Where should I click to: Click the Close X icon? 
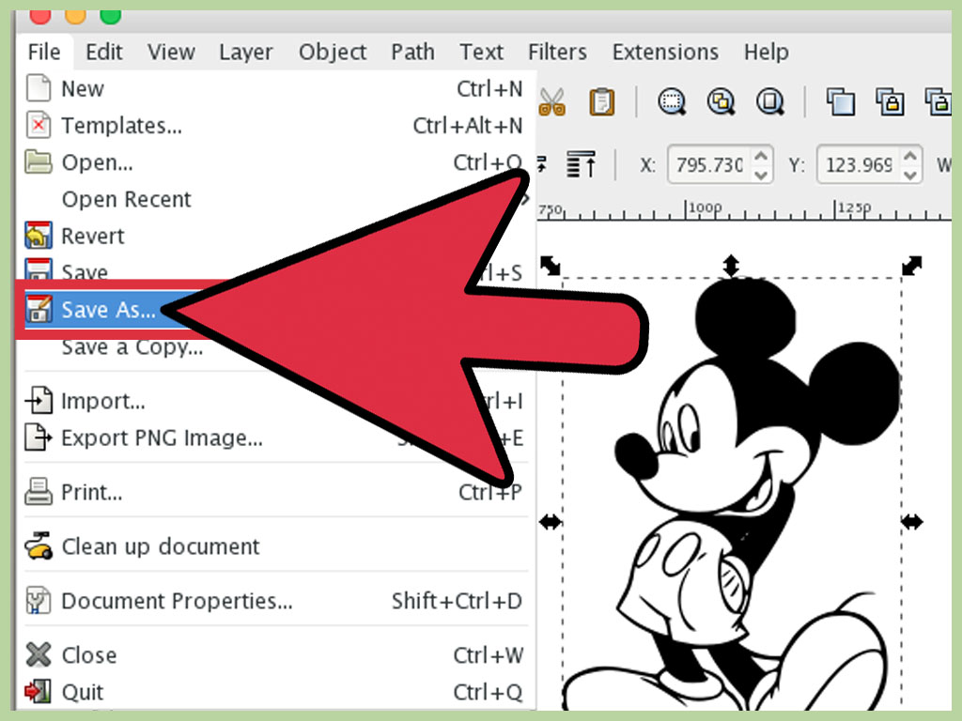[38, 654]
